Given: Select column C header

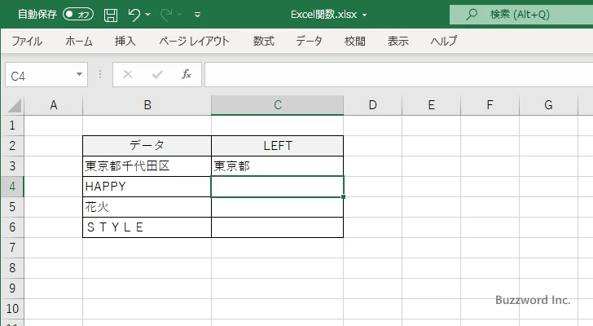Looking at the screenshot, I should coord(278,105).
